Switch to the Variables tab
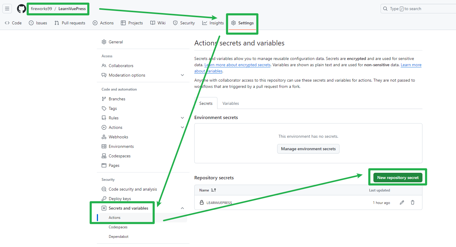This screenshot has height=247, width=456. [x=231, y=103]
